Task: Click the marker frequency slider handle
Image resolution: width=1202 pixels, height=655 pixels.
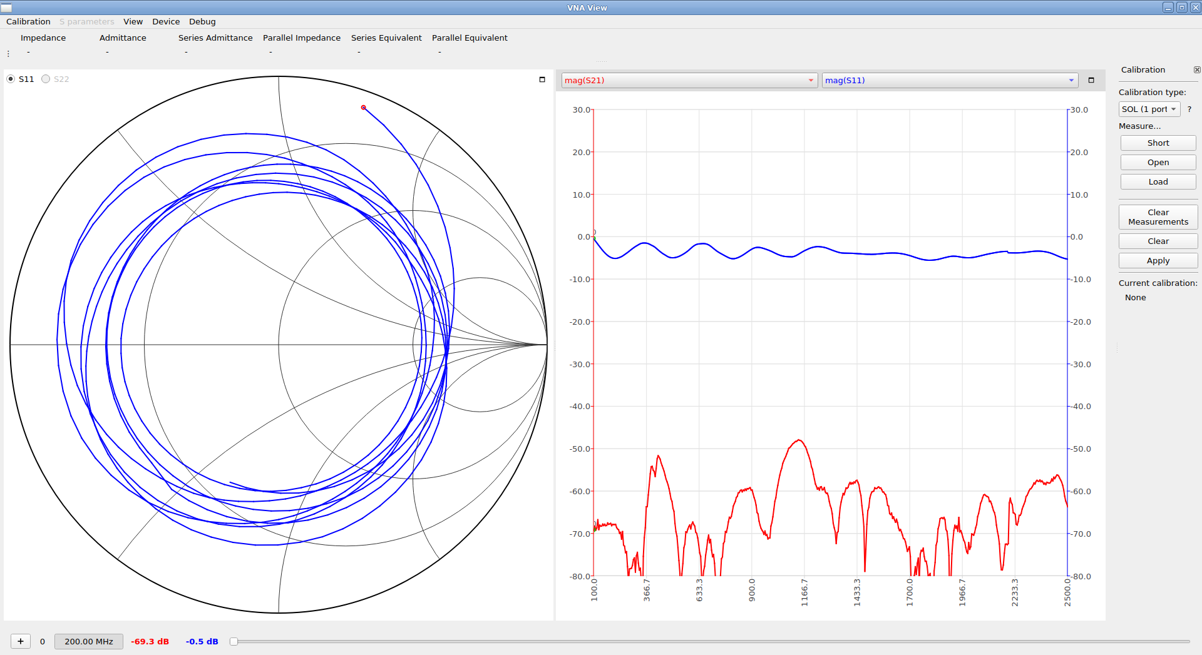Action: [234, 641]
